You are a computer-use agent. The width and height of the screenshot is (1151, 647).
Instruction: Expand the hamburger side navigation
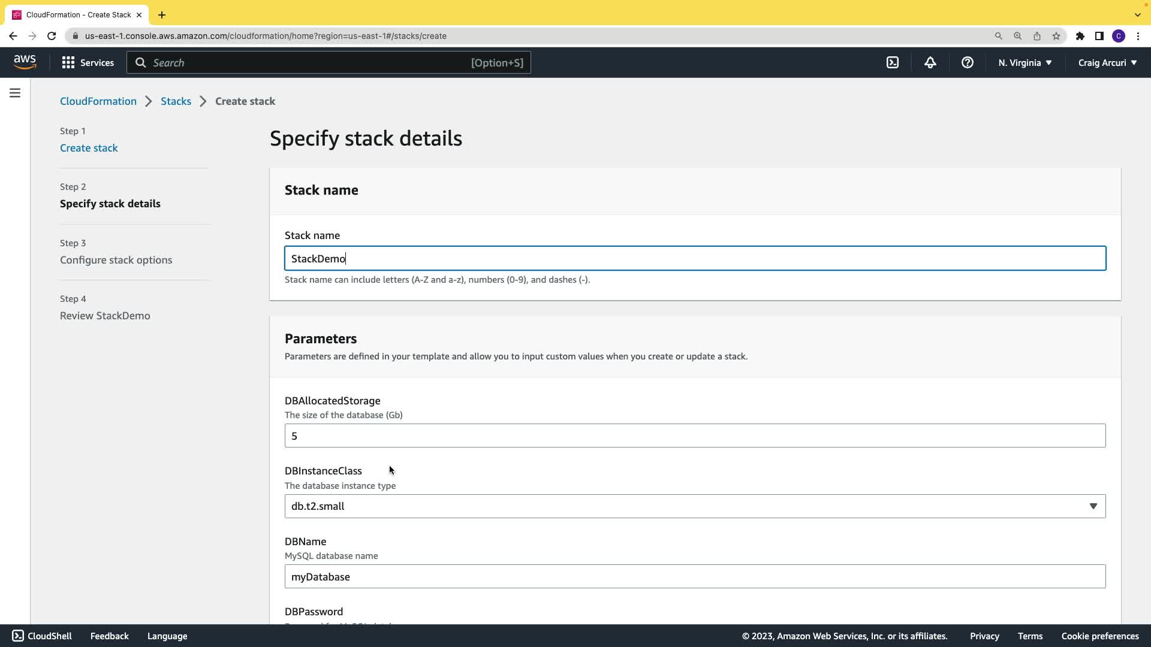click(x=15, y=93)
